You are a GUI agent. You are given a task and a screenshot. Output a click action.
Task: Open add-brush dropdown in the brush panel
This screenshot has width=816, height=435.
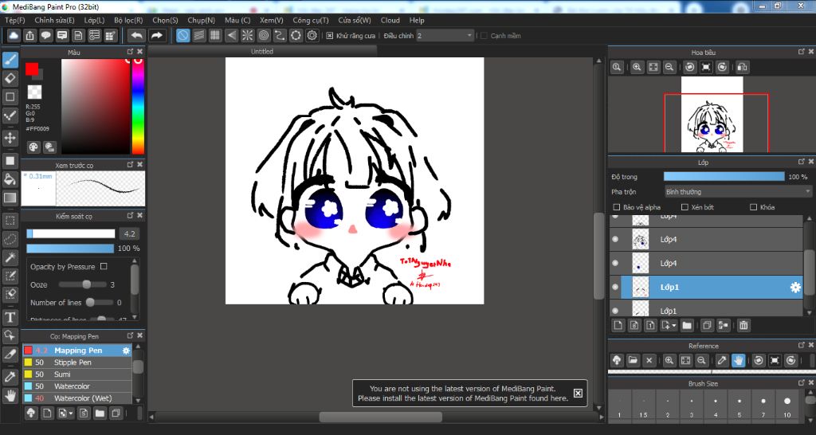pos(65,413)
